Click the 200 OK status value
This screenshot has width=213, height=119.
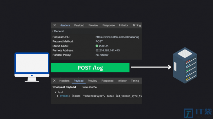tap(104, 46)
